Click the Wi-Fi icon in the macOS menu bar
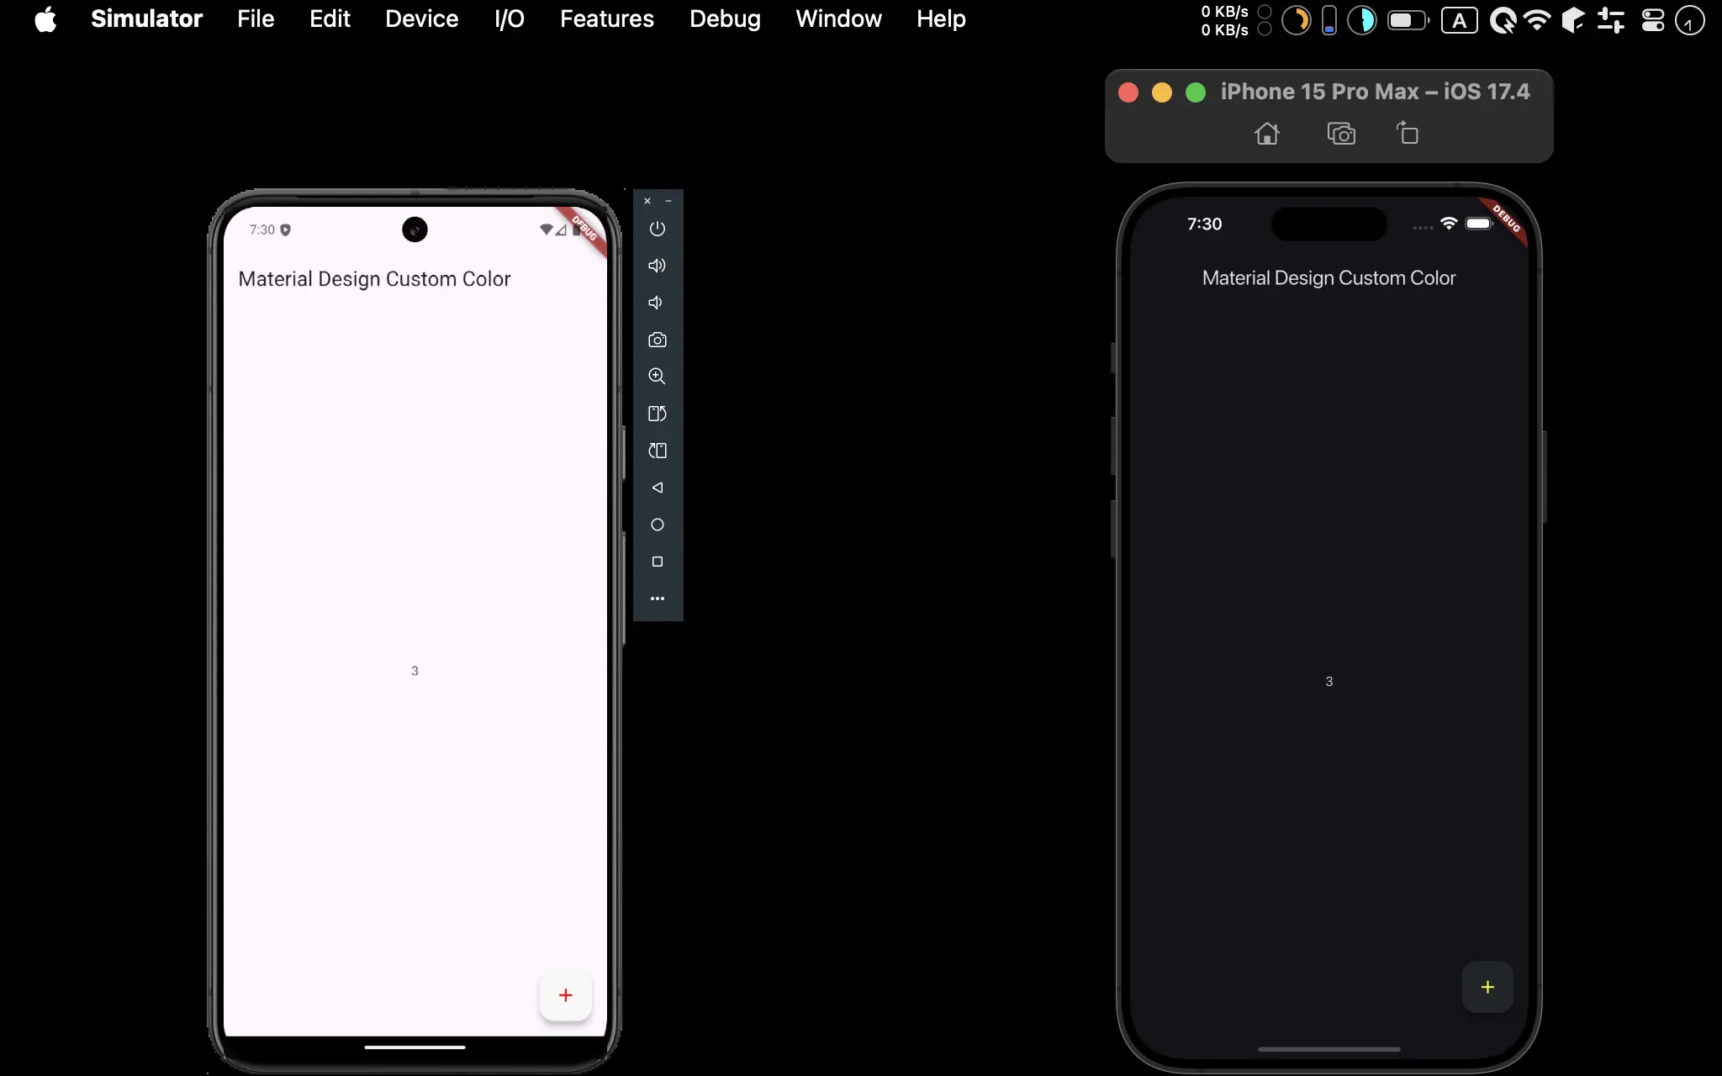This screenshot has width=1722, height=1076. pos(1537,19)
